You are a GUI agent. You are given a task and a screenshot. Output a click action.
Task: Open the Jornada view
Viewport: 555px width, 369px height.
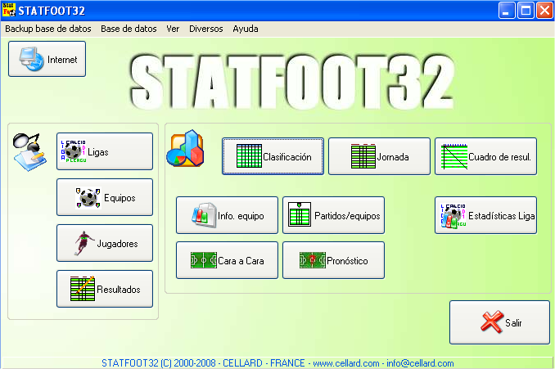(x=379, y=156)
